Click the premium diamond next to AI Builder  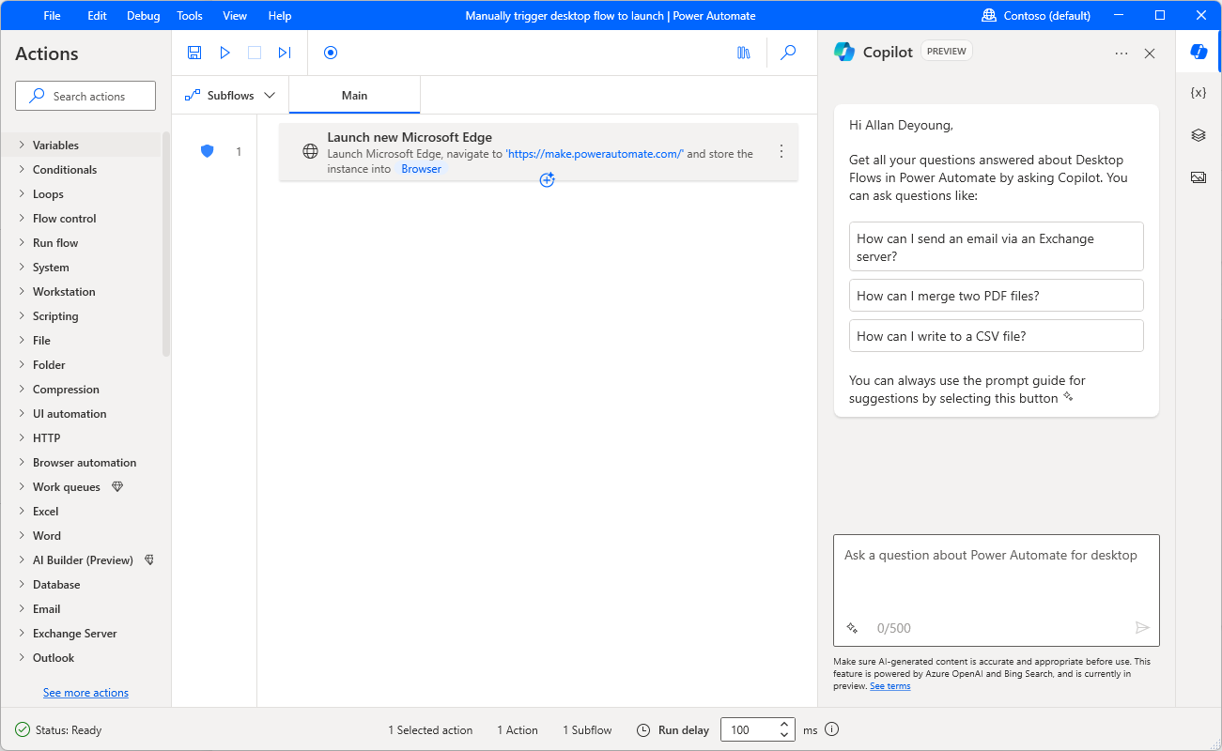coord(149,559)
